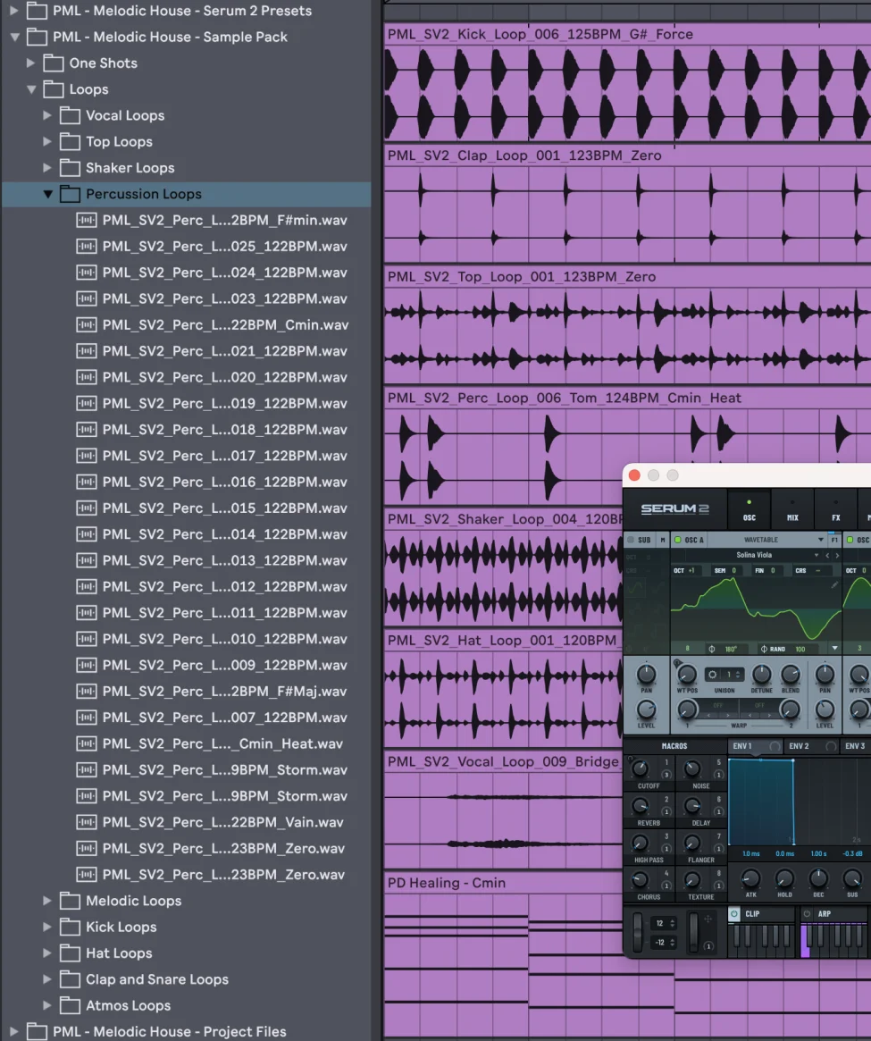Open the ENV 2 tab
This screenshot has height=1041, width=871.
pos(799,746)
